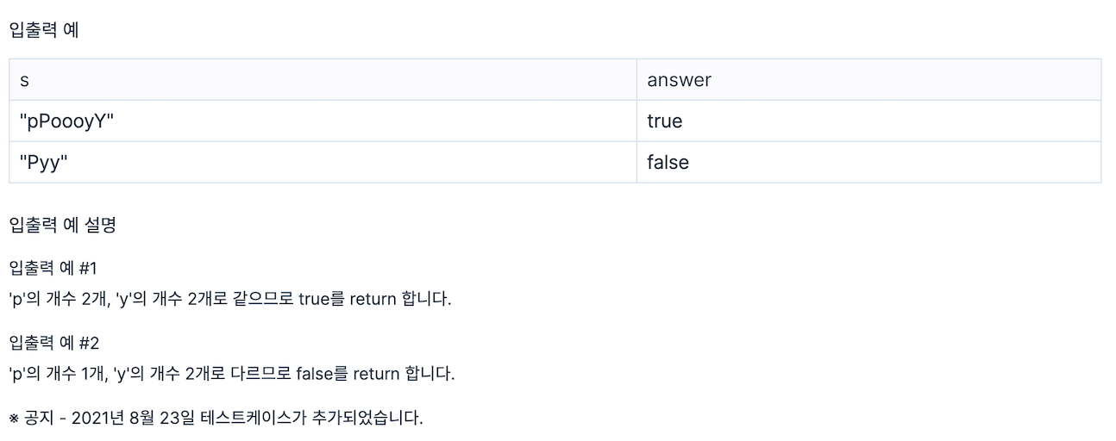Image resolution: width=1116 pixels, height=441 pixels.
Task: Select the "answer" column header cell
Action: [868, 79]
